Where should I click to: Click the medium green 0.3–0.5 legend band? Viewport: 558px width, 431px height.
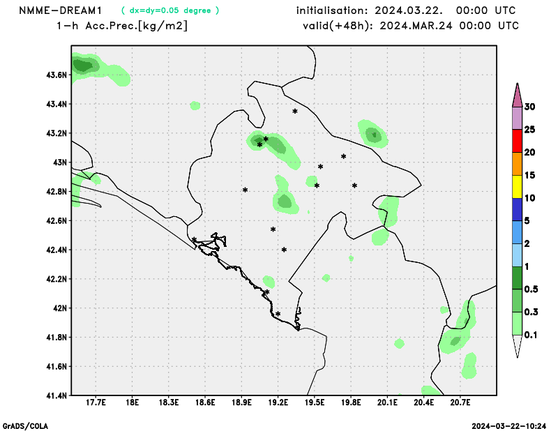click(517, 301)
